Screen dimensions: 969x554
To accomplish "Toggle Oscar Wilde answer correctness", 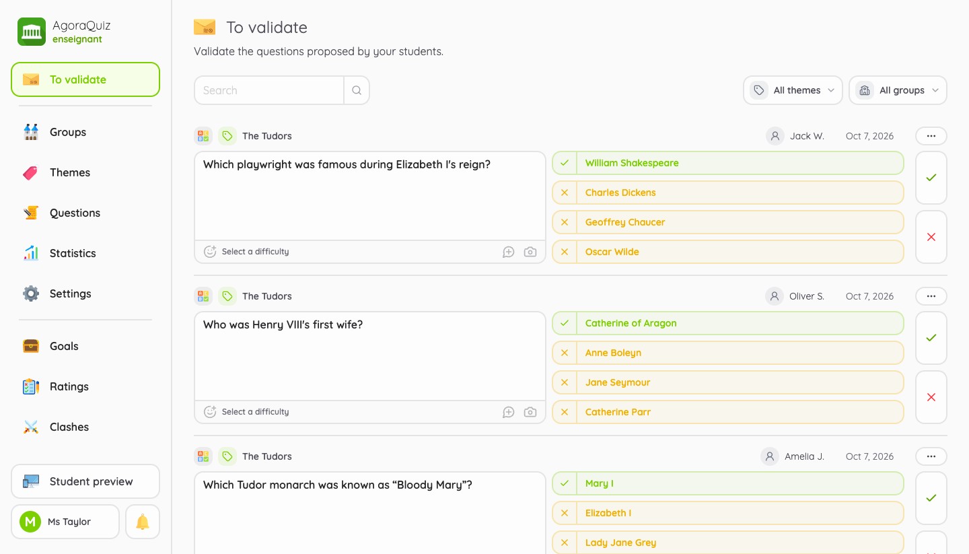I will 565,252.
